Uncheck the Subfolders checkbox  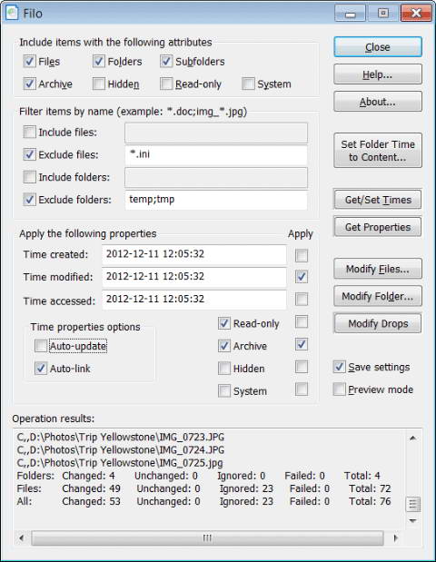tap(166, 62)
